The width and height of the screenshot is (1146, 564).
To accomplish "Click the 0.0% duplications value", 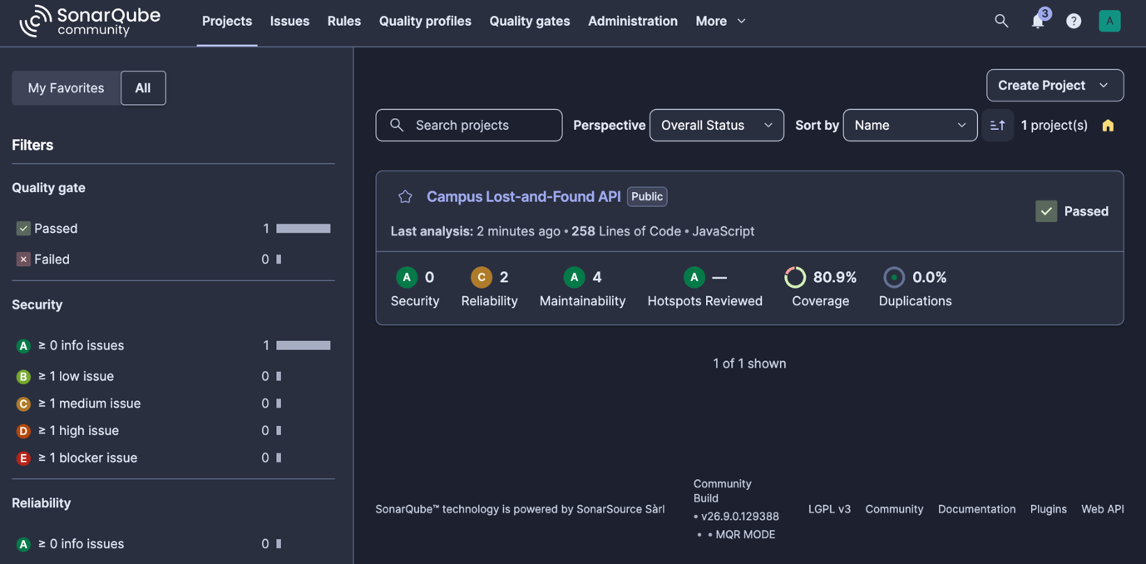I will point(930,277).
